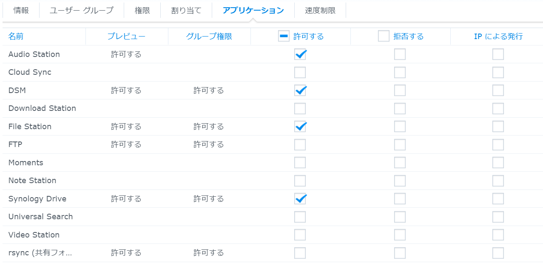Check Allow for Cloud Sync
Viewport: 543px width, 280px height.
(x=300, y=72)
